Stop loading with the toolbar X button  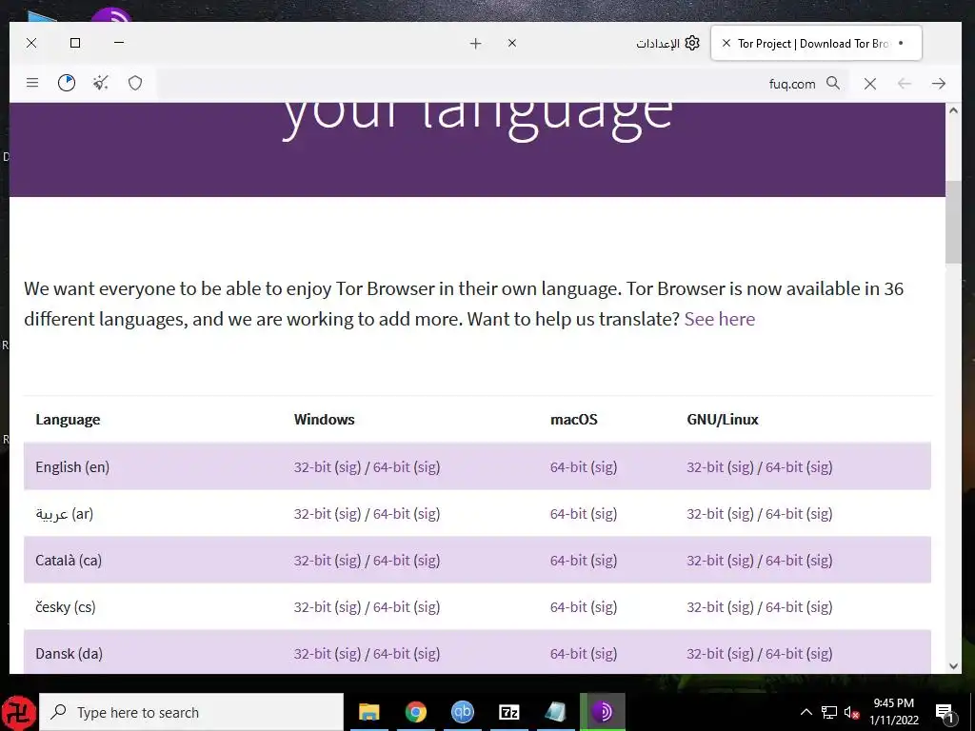click(x=870, y=84)
